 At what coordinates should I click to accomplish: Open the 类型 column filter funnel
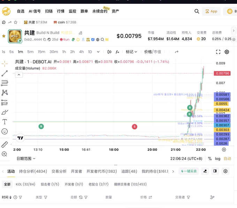click(x=46, y=197)
